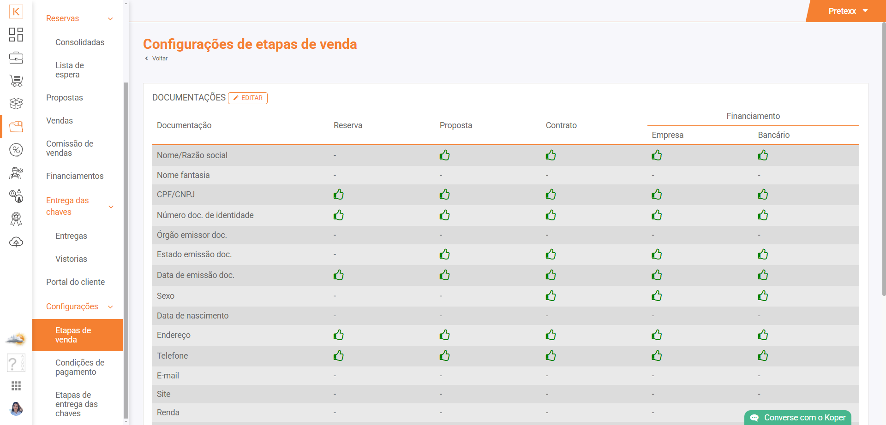This screenshot has width=886, height=425.
Task: Select Etapas de venda menu item
Action: click(78, 335)
